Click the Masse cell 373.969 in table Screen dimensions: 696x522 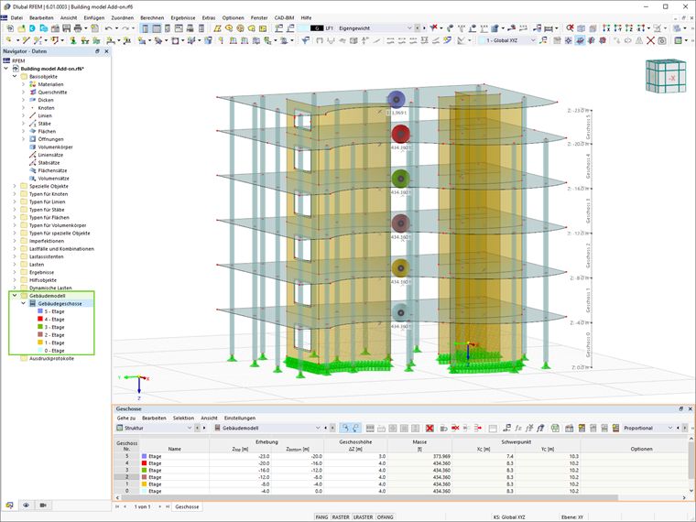coord(440,455)
